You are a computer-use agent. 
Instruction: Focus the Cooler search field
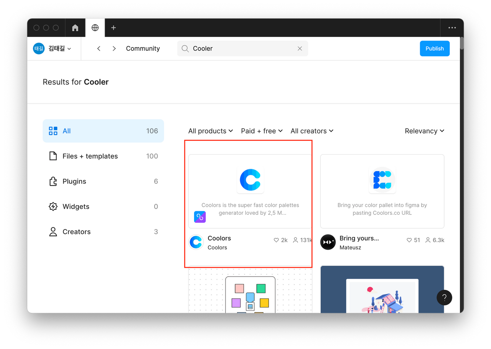[x=242, y=48]
